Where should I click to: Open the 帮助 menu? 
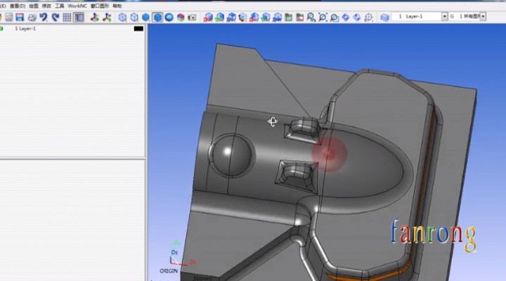click(x=117, y=6)
